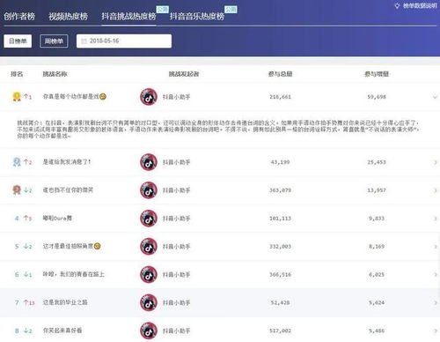
Task: Click the up arrow beside rank 1
Action: pos(26,96)
